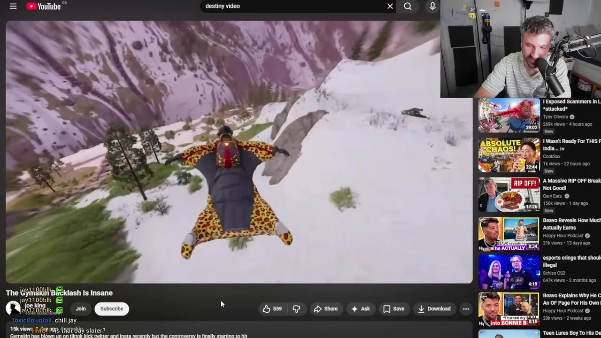Open the 'RIP OFF!' breakfast video thumbnail
The width and height of the screenshot is (601, 338).
pyautogui.click(x=509, y=194)
